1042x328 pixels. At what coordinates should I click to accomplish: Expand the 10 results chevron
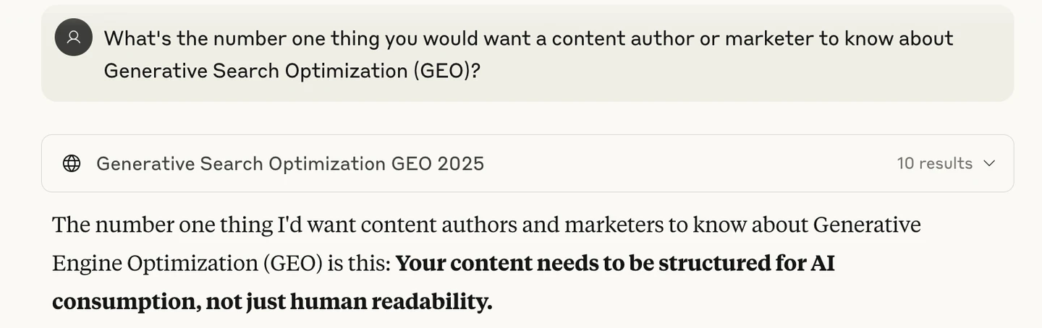(989, 163)
